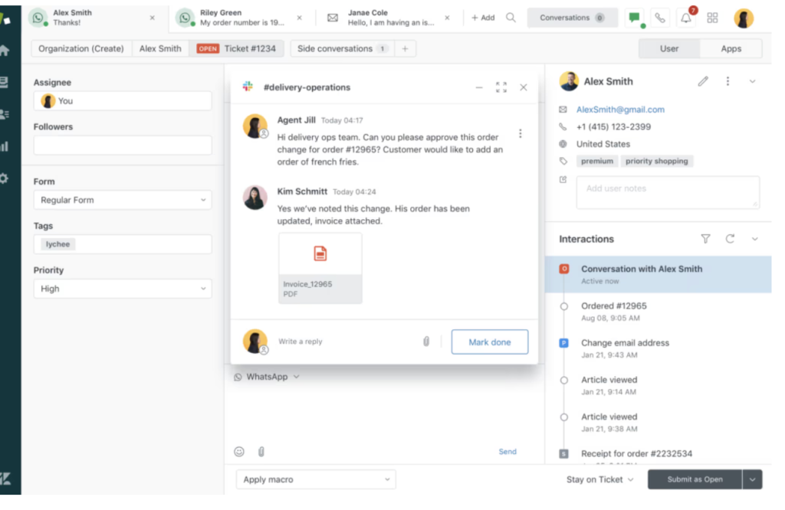Viewport: 785px width, 510px height.
Task: Filter interactions using the funnel icon
Action: pyautogui.click(x=705, y=238)
